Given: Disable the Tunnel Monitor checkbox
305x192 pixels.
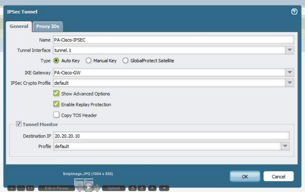Looking at the screenshot, I should click(x=18, y=124).
